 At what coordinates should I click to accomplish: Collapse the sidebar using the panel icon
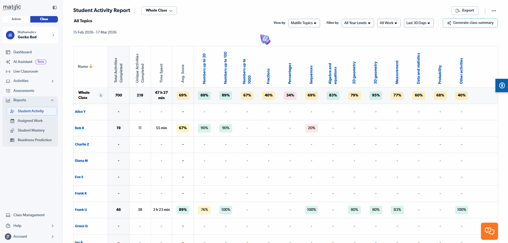pos(54,8)
